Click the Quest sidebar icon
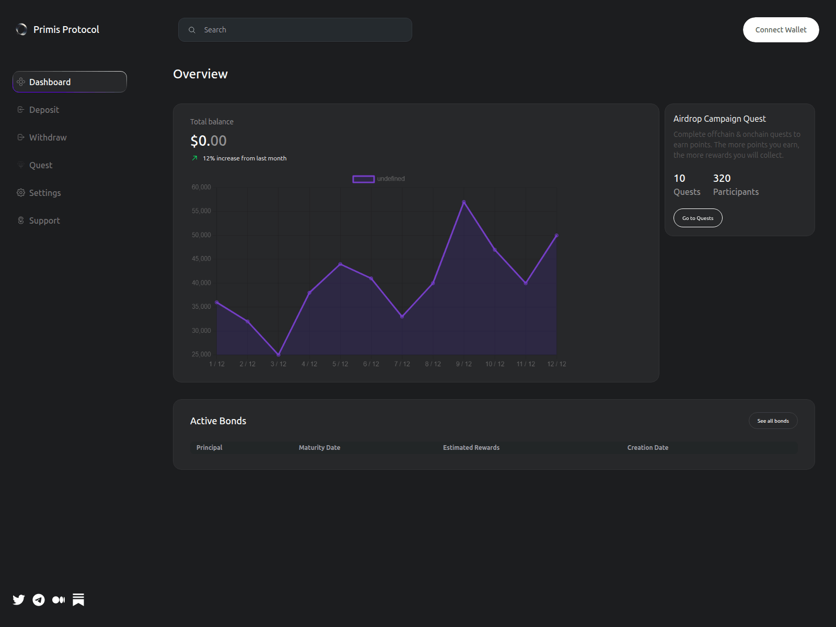 (x=21, y=165)
